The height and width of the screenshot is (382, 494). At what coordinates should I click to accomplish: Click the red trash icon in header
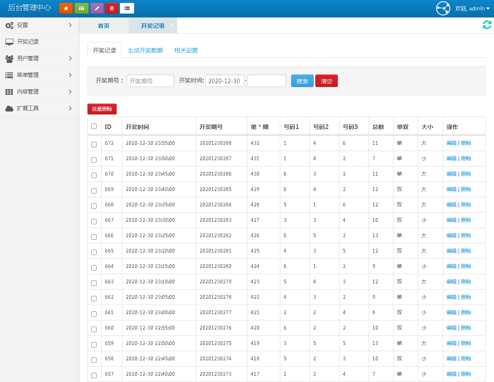point(112,8)
